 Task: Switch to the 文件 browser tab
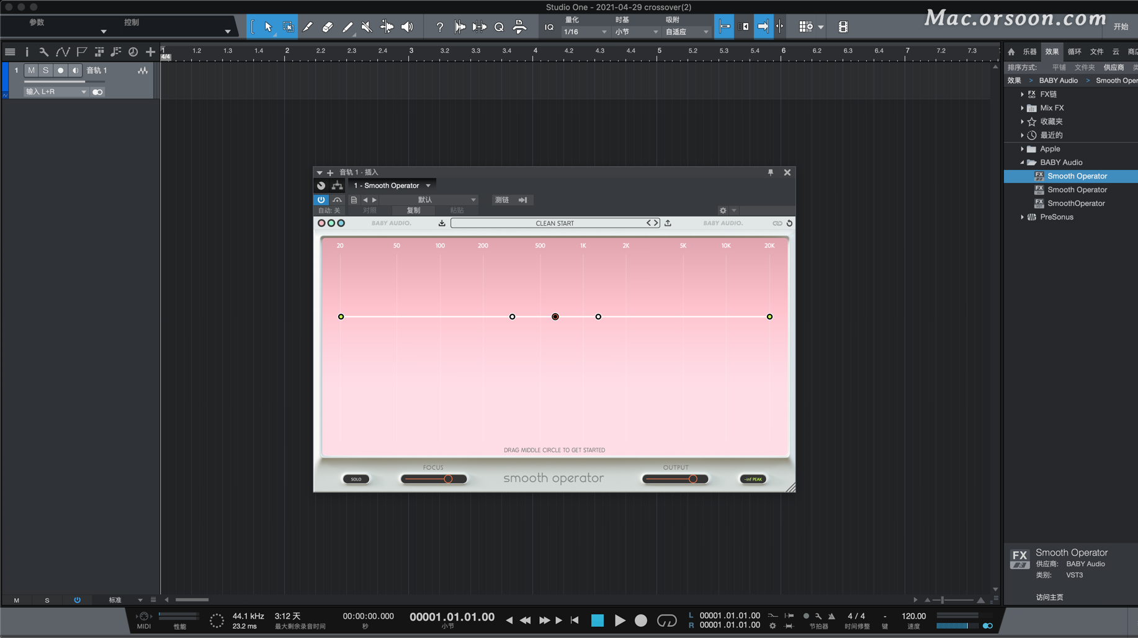pyautogui.click(x=1096, y=51)
